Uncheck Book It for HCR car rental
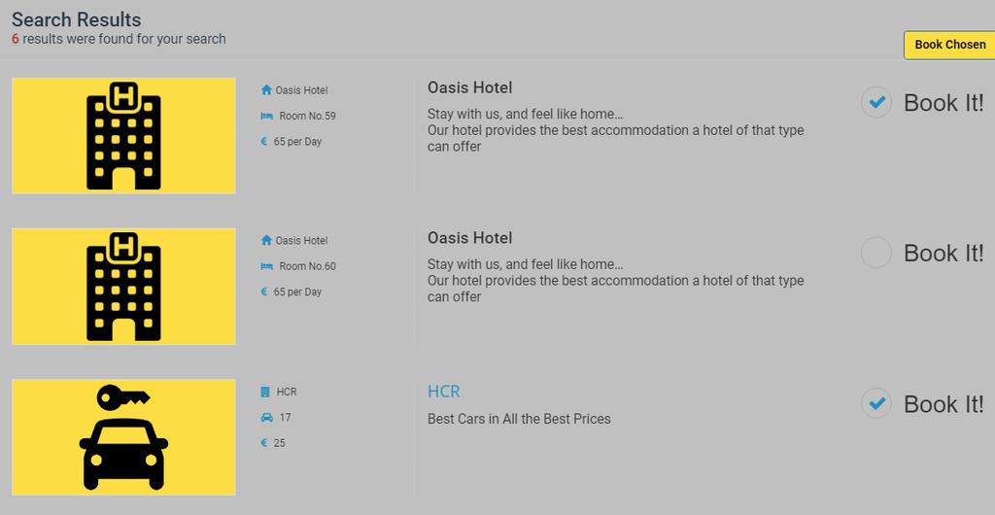Image resolution: width=995 pixels, height=515 pixels. pyautogui.click(x=876, y=403)
